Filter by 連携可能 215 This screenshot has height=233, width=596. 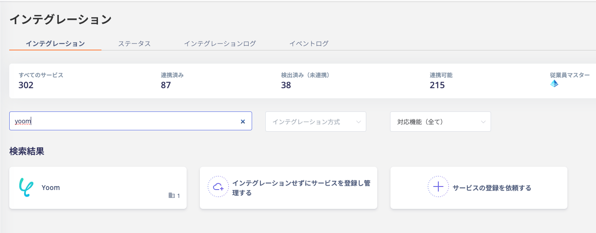pyautogui.click(x=441, y=80)
